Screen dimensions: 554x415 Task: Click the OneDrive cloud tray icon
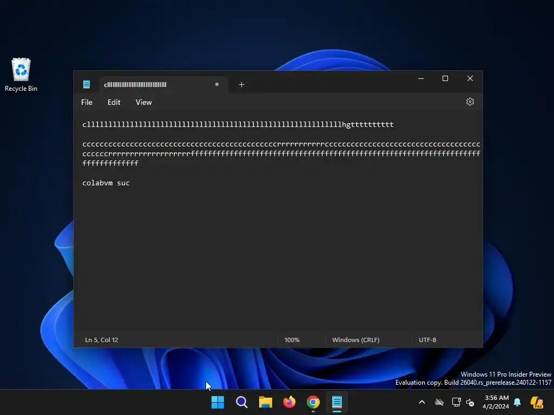[439, 402]
